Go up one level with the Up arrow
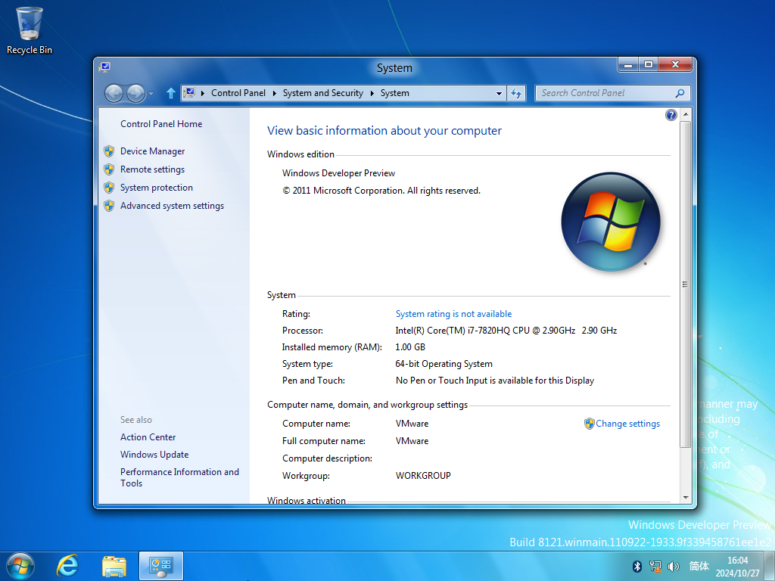This screenshot has height=581, width=775. tap(171, 93)
